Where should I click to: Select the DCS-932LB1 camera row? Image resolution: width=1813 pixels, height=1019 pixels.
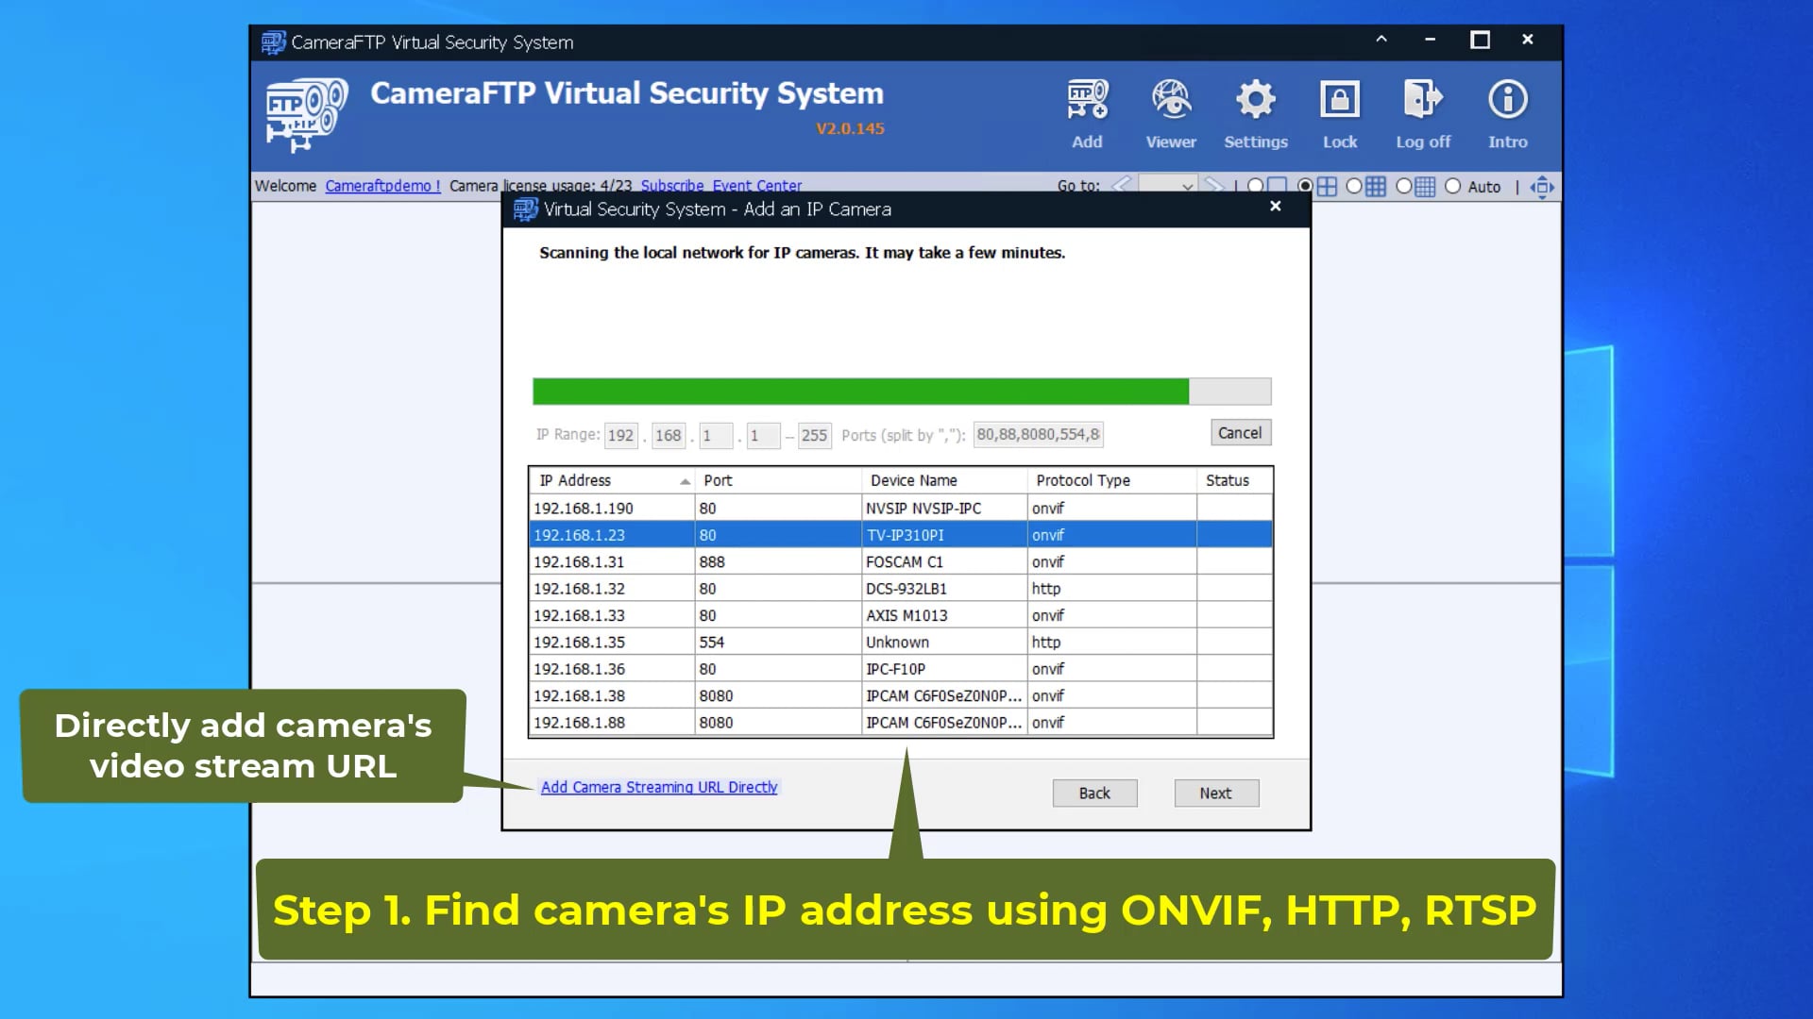pyautogui.click(x=901, y=588)
